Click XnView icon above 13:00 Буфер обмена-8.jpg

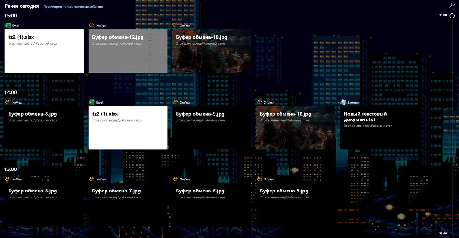click(x=8, y=179)
